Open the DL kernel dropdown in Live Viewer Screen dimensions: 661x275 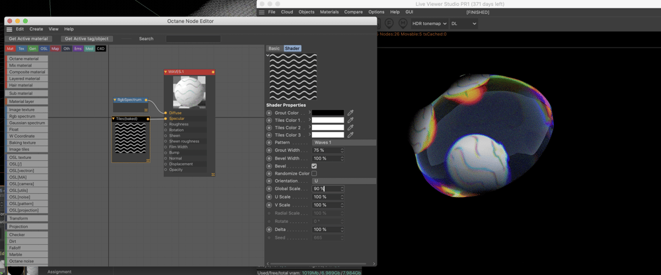464,24
